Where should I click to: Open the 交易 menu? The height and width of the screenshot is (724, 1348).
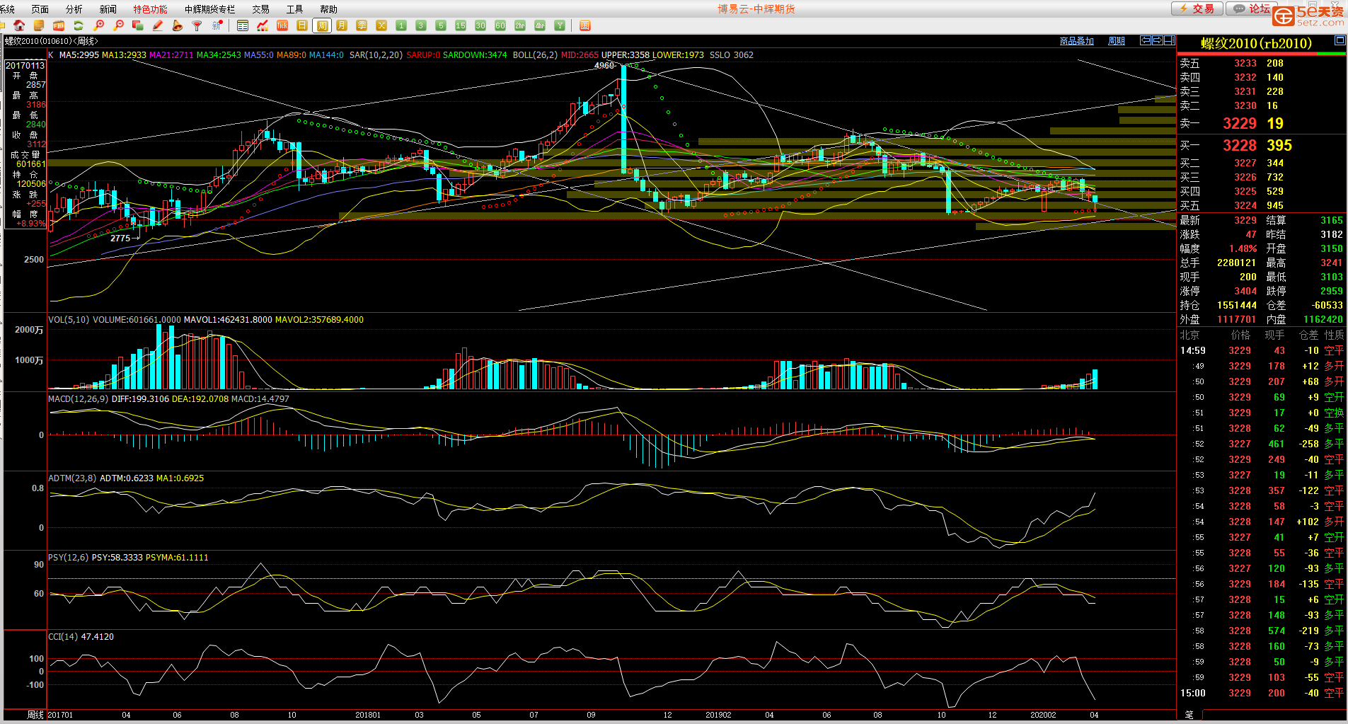pyautogui.click(x=260, y=9)
